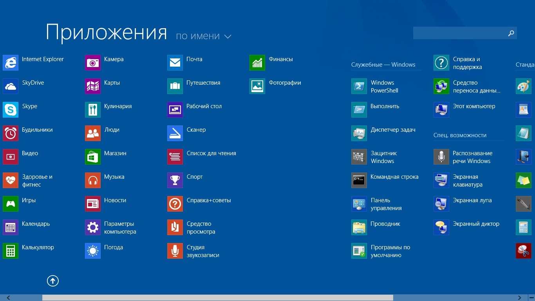Screen dimensions: 535x301
Task: Open the Магазин store icon
Action: [x=93, y=157]
